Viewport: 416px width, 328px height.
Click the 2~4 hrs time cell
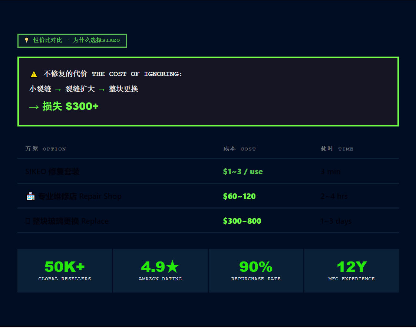click(x=334, y=196)
